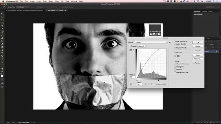Image resolution: width=221 pixels, height=124 pixels.
Task: Enable Show Clipping checkbox
Action: click(155, 84)
